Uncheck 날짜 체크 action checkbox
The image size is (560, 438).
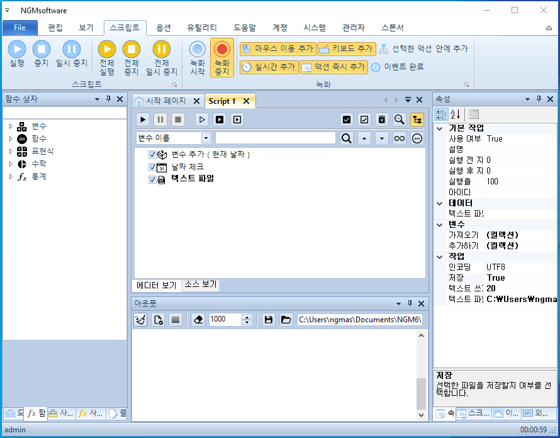tap(152, 167)
